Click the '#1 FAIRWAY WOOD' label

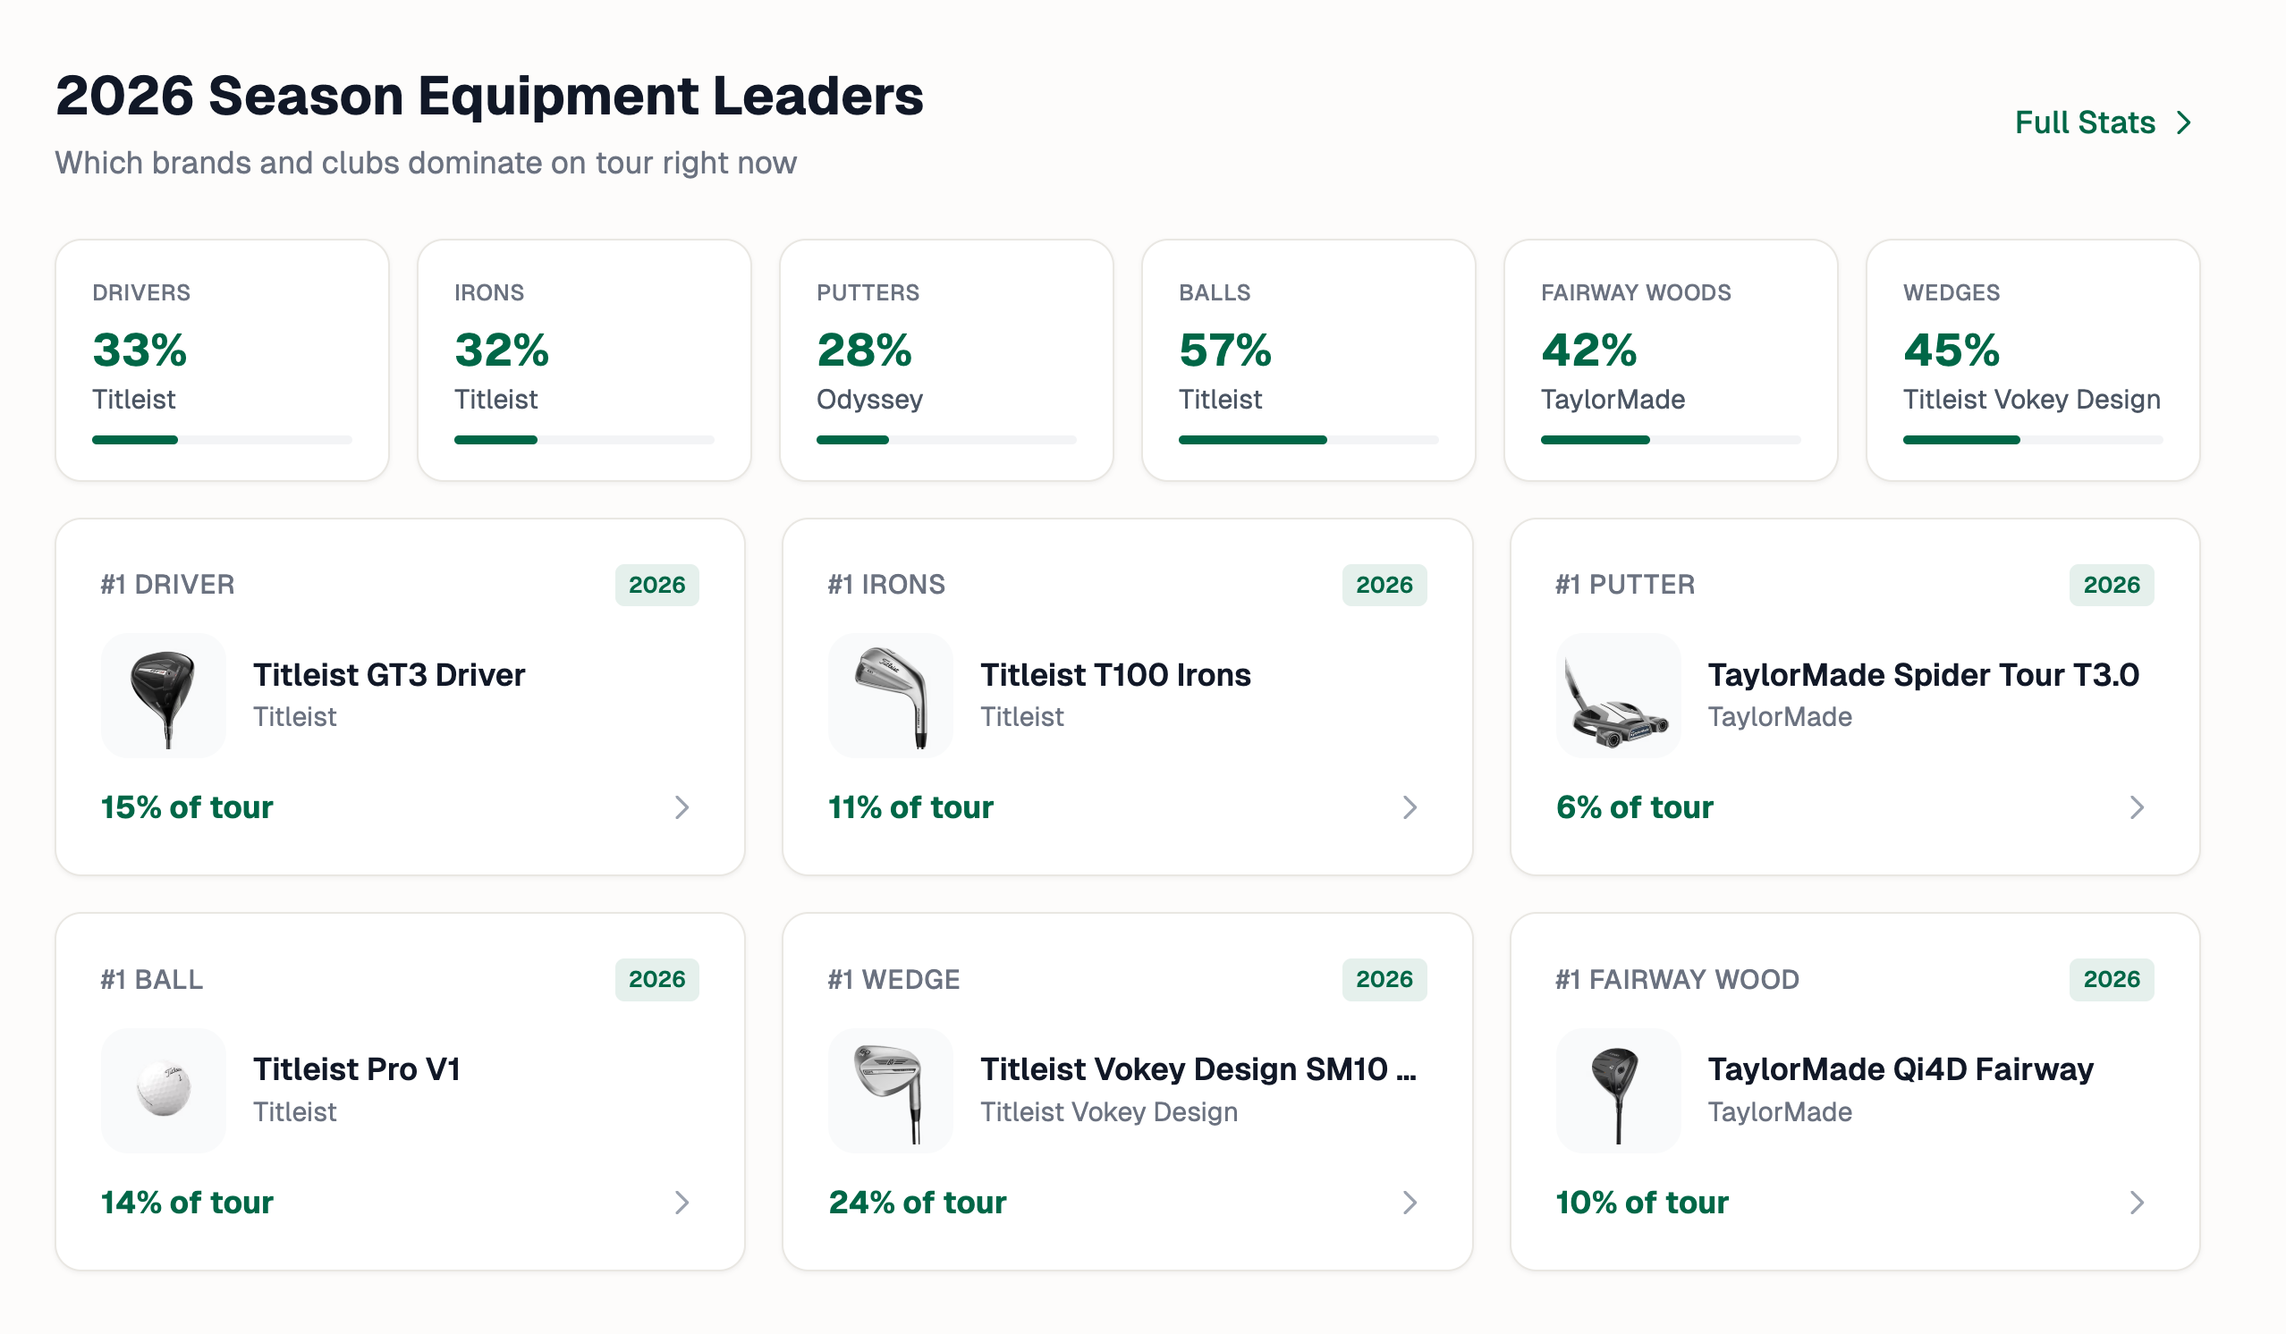pos(1677,979)
